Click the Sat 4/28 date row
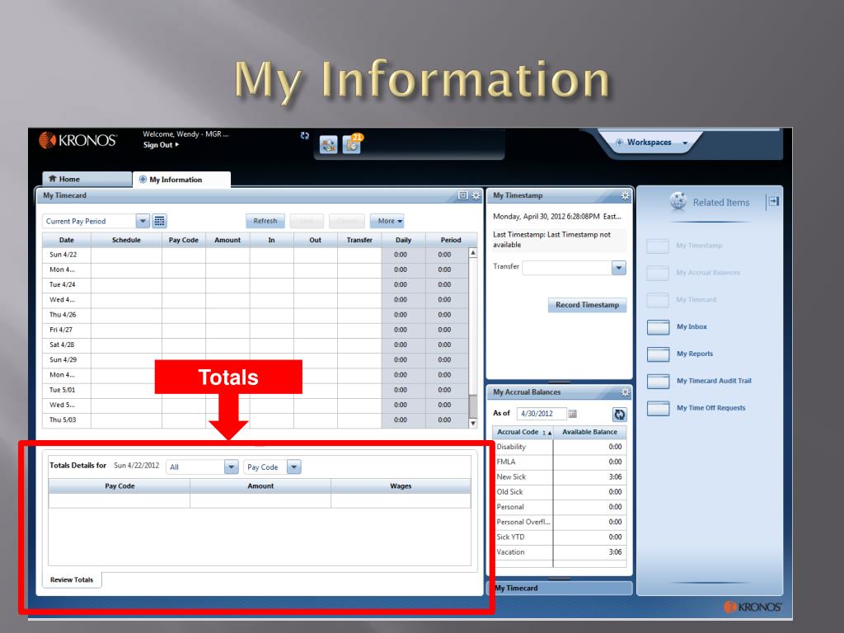The image size is (844, 633). pos(256,345)
